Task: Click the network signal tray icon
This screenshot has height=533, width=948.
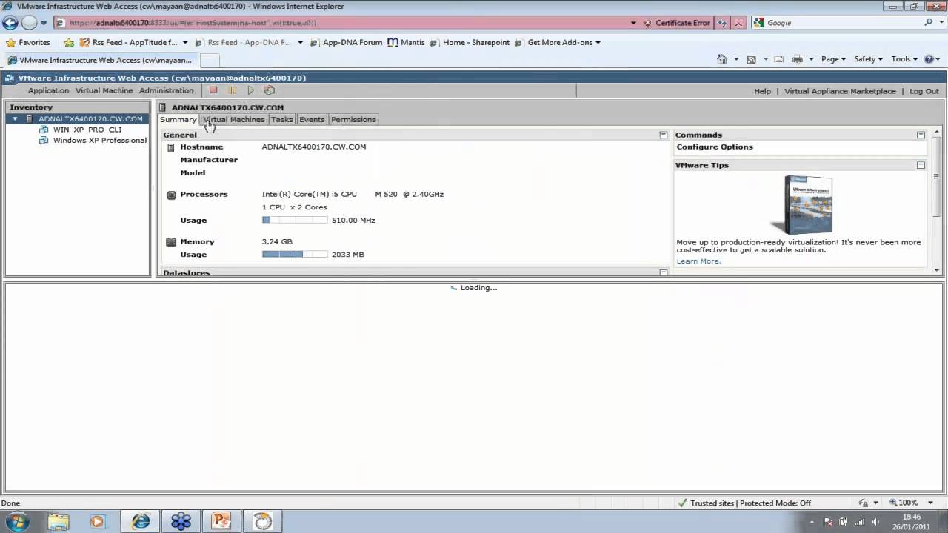Action: (x=860, y=522)
